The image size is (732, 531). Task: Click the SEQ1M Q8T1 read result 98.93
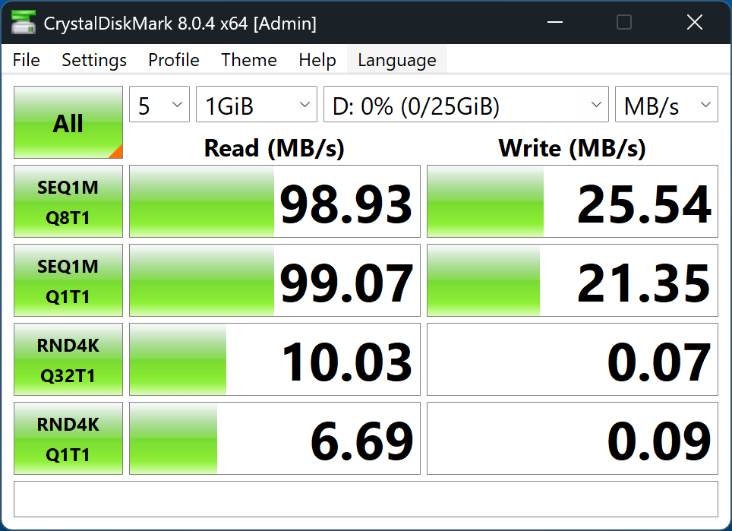click(x=275, y=201)
